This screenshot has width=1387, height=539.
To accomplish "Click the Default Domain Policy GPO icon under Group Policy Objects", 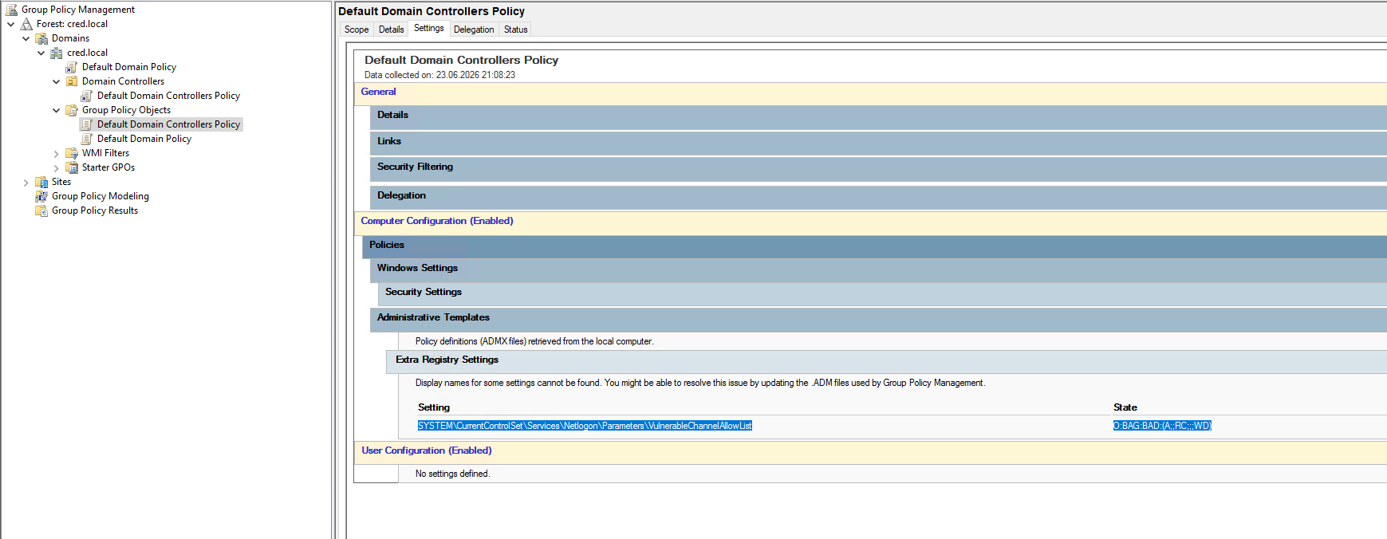I will coord(87,139).
